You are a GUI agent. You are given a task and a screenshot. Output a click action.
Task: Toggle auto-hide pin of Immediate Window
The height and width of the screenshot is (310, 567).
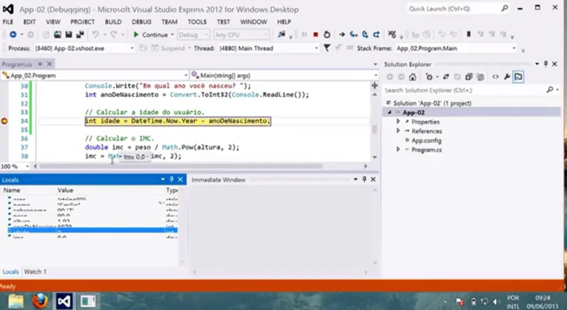click(x=364, y=179)
